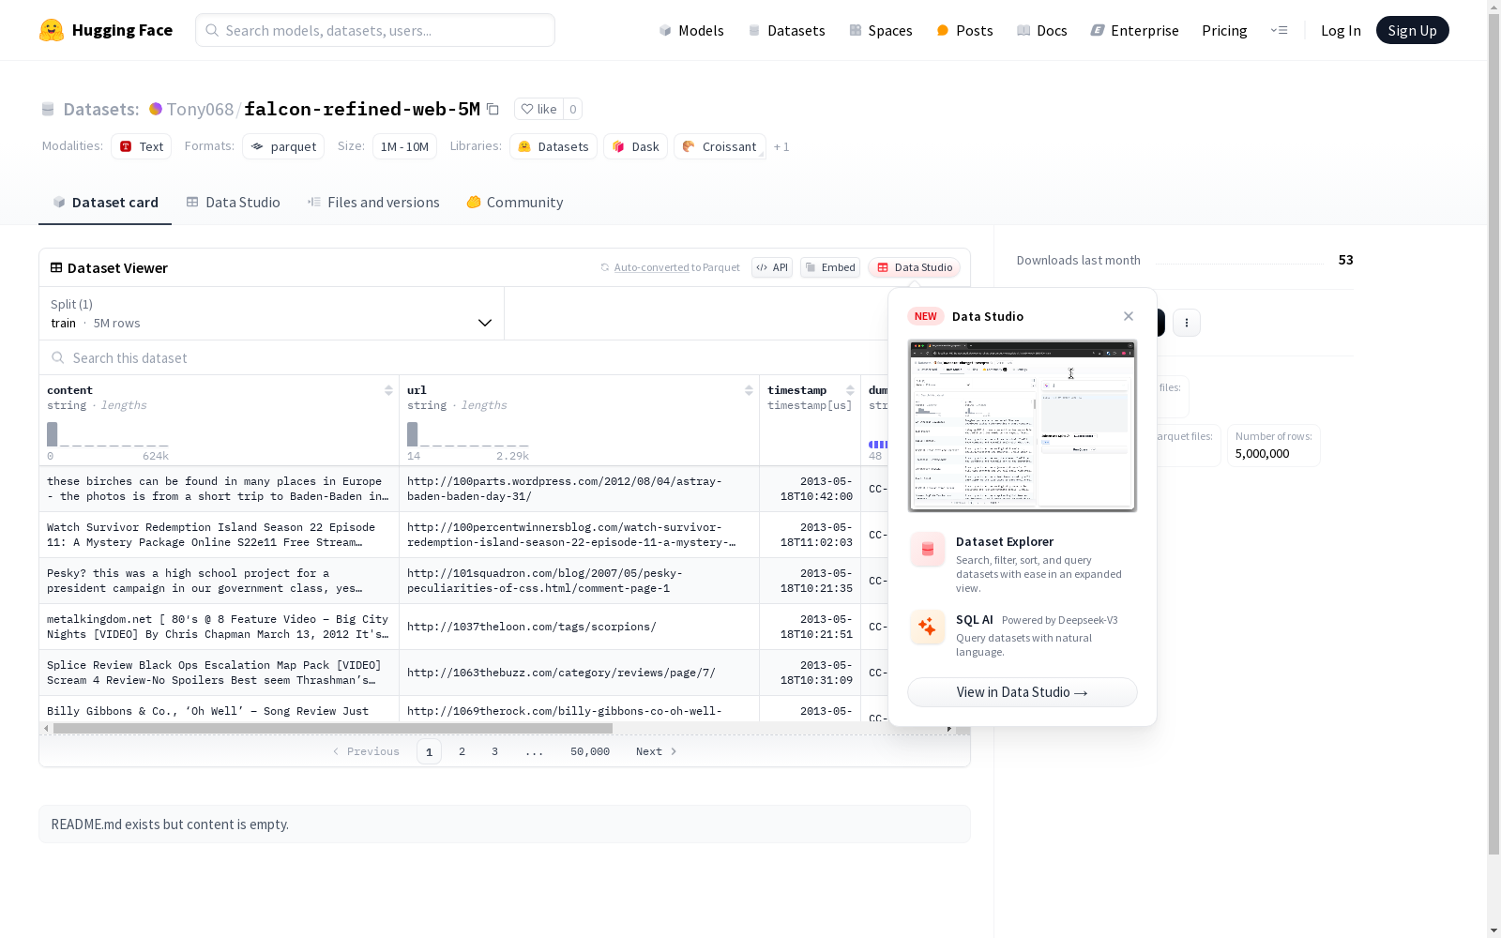Image resolution: width=1501 pixels, height=938 pixels.
Task: Click the Downloads last month count 53
Action: [x=1345, y=260]
